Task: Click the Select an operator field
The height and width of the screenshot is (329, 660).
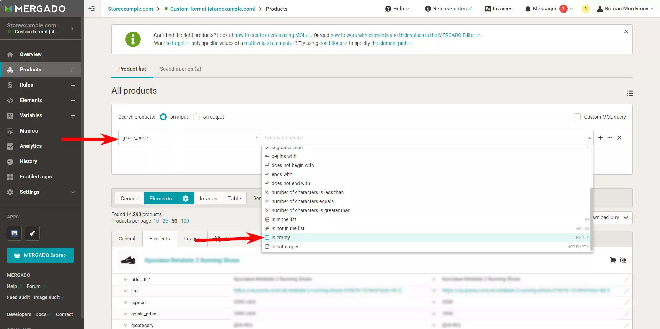Action: (427, 138)
